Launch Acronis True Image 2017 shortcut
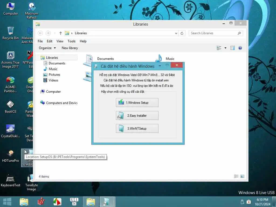The width and height of the screenshot is (276, 207). [11, 60]
